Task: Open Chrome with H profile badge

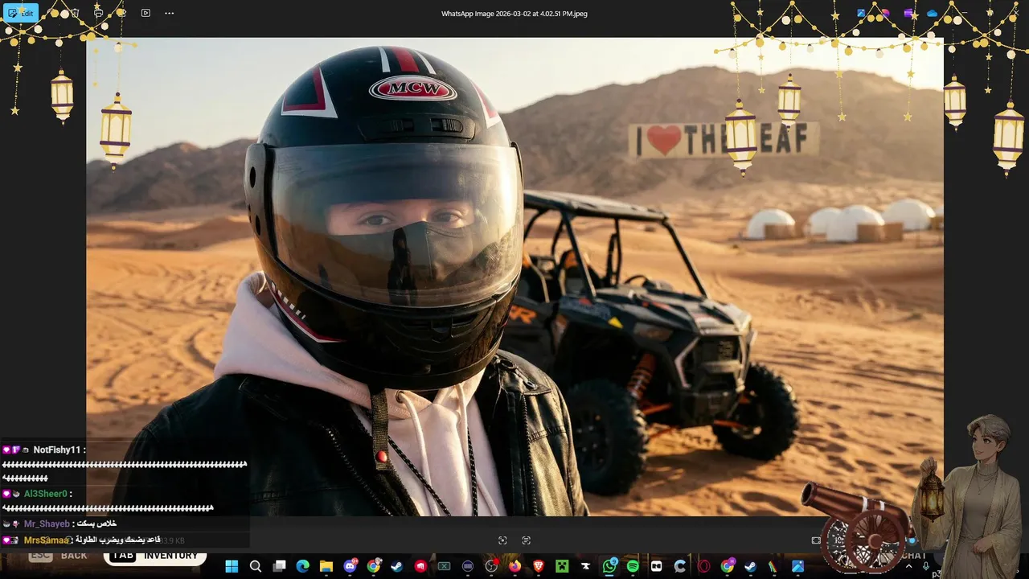Action: pyautogui.click(x=728, y=566)
